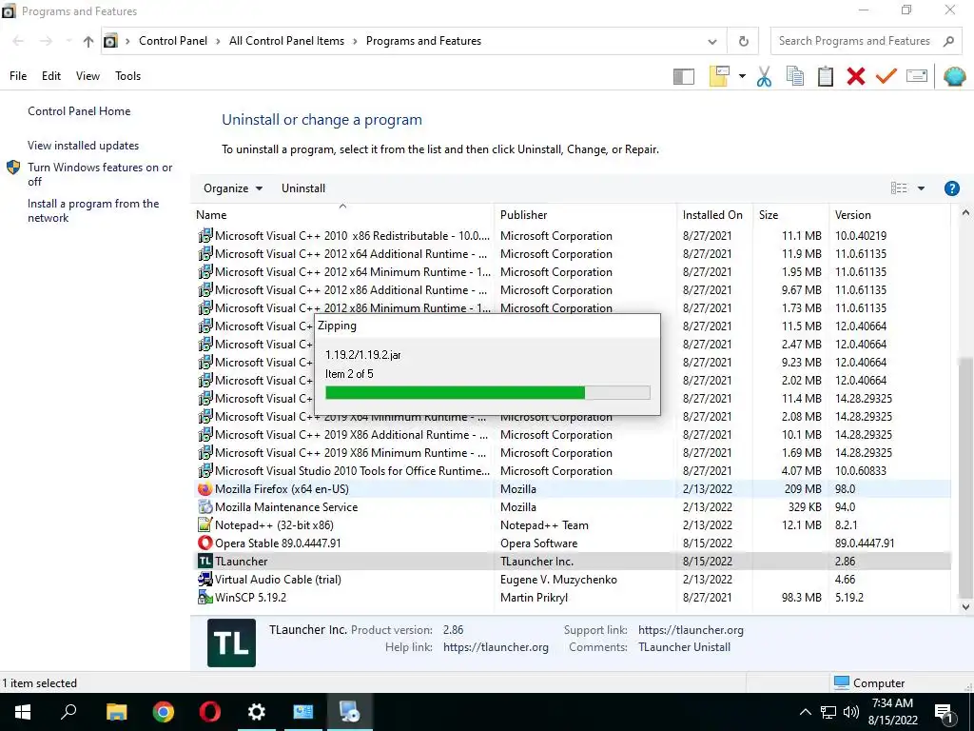
Task: Sort by the Name column header
Action: point(211,215)
